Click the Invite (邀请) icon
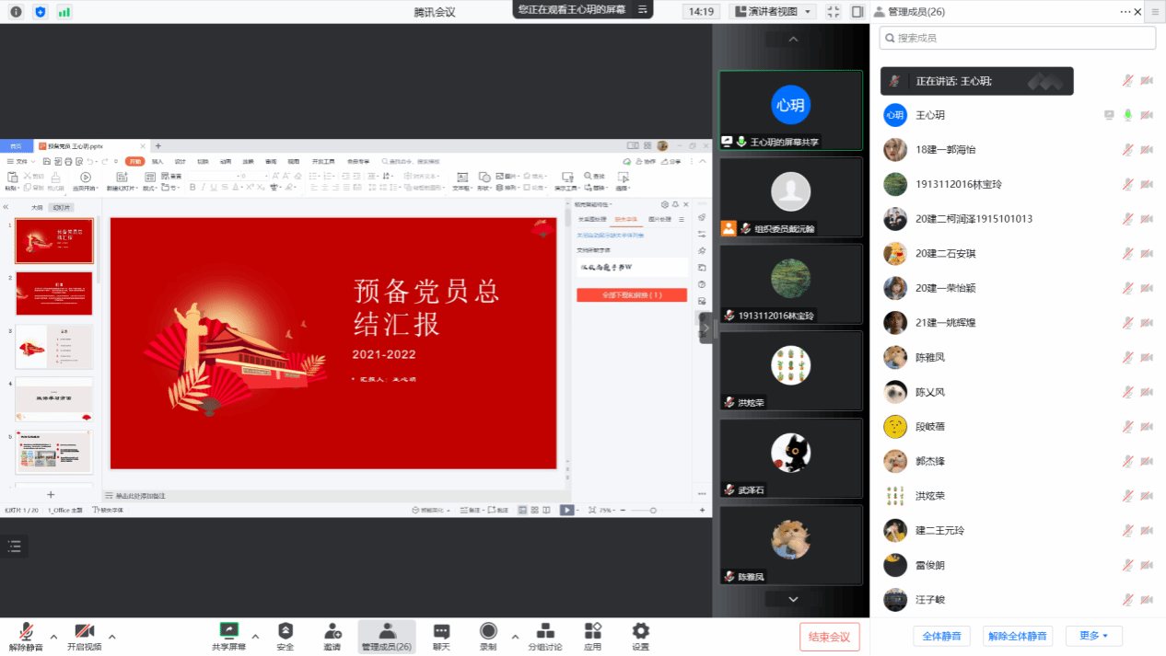This screenshot has width=1166, height=656. [332, 631]
